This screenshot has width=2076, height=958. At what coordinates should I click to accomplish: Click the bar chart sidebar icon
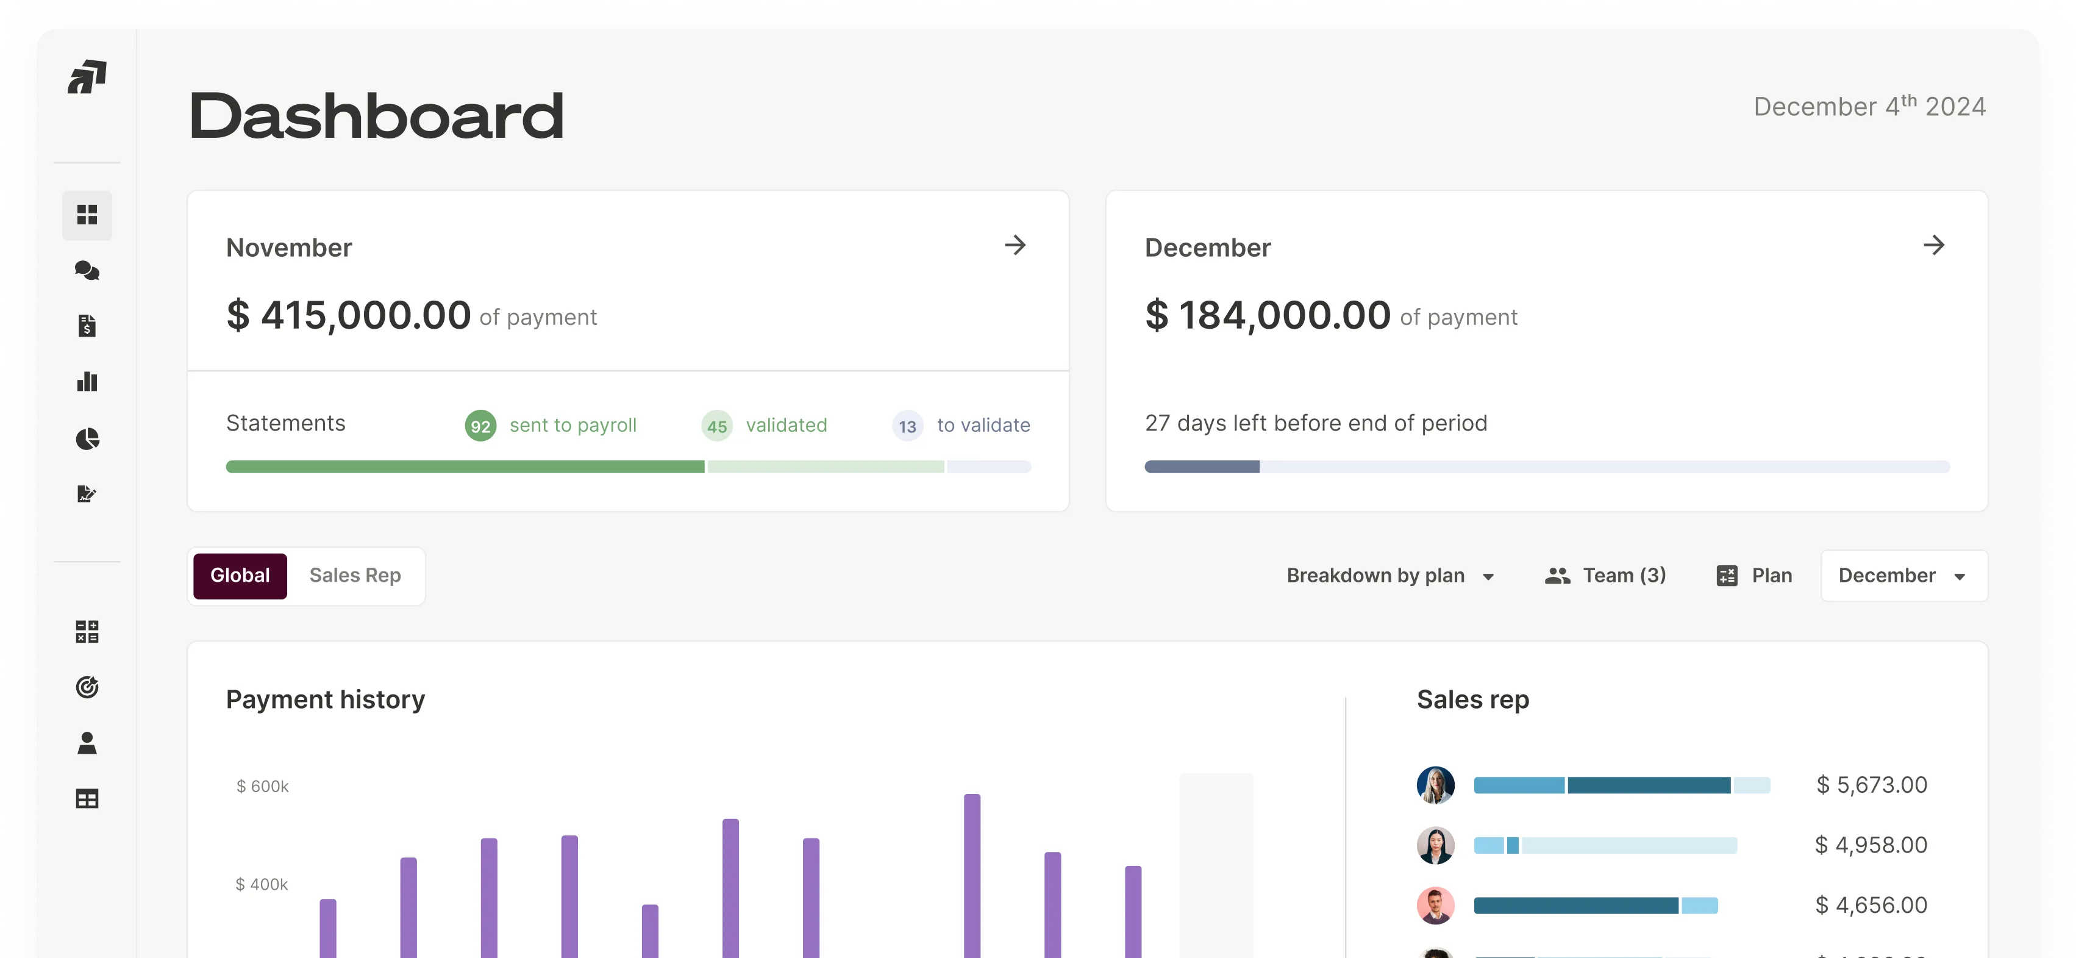[x=87, y=382]
